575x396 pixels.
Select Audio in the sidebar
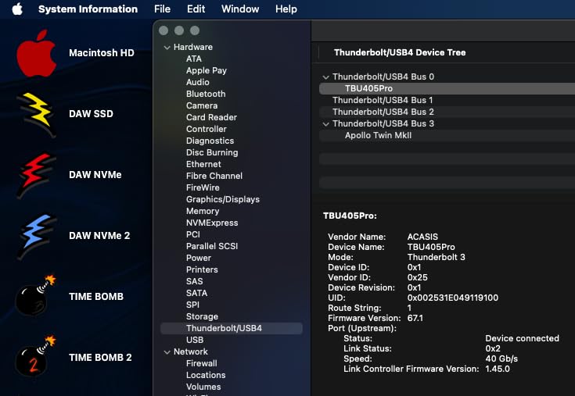tap(198, 82)
